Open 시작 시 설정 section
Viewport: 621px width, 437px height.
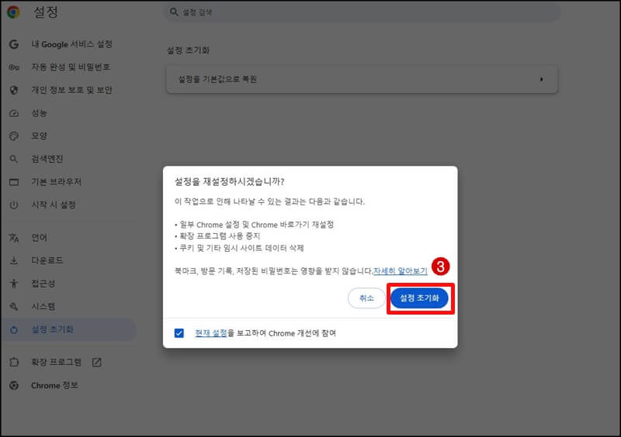point(54,205)
